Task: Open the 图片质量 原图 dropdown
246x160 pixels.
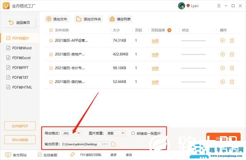Action: (x=116, y=133)
